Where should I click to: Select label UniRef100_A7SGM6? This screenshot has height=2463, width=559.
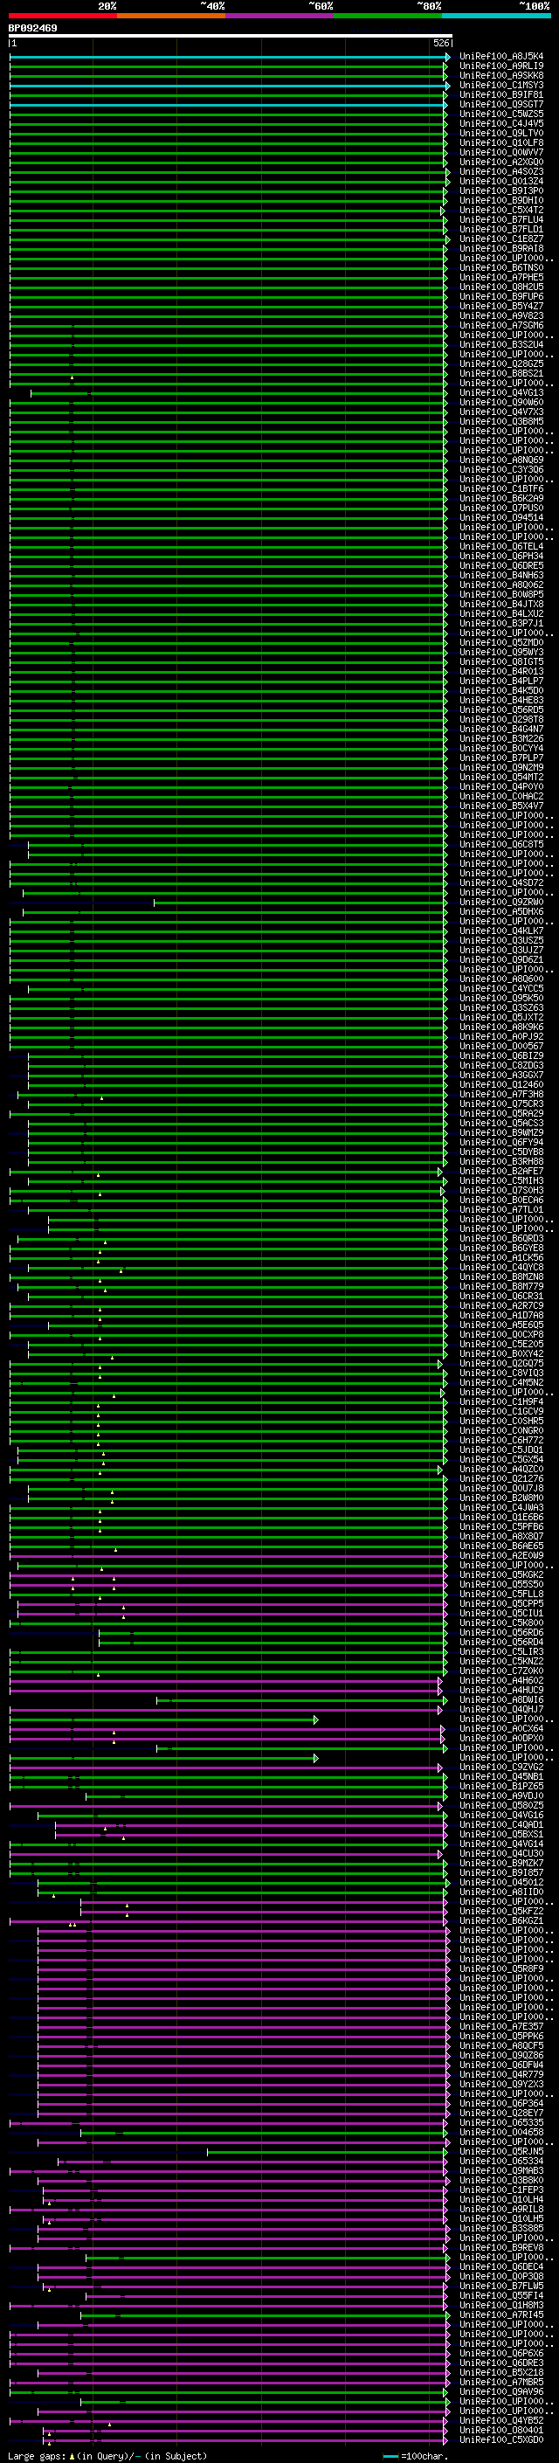point(501,325)
